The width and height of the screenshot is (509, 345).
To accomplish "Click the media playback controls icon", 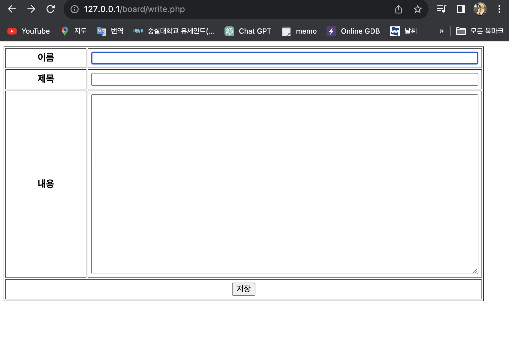I will pos(441,9).
